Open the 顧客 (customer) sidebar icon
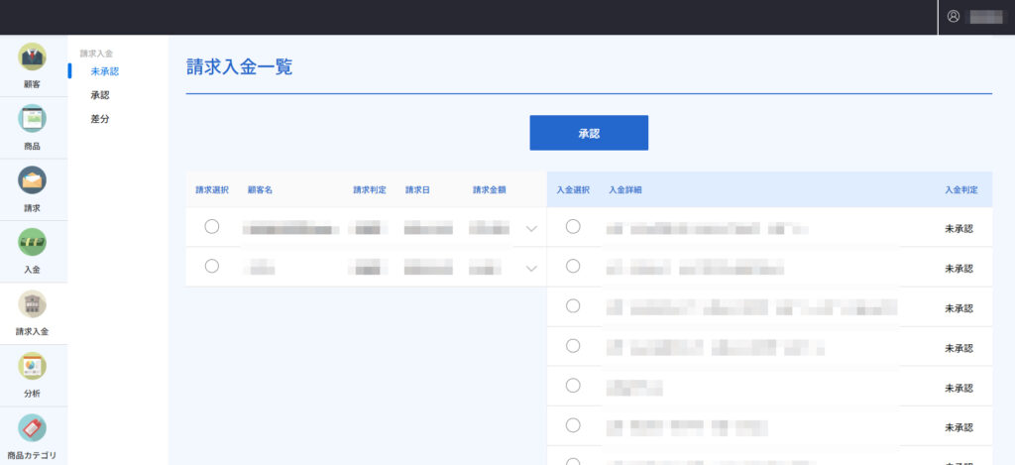 click(x=33, y=58)
